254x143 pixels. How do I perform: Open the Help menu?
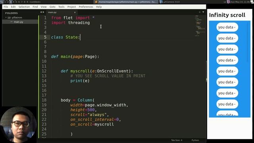coord(99,7)
